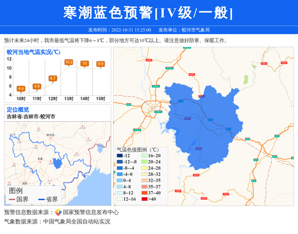Click the 蛟河当地气温实况 chart heading
This screenshot has width=298, height=234.
[x=33, y=52]
